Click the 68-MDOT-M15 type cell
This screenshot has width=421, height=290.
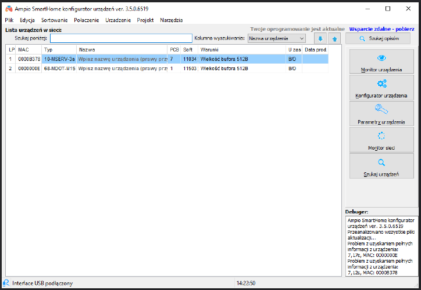point(59,68)
